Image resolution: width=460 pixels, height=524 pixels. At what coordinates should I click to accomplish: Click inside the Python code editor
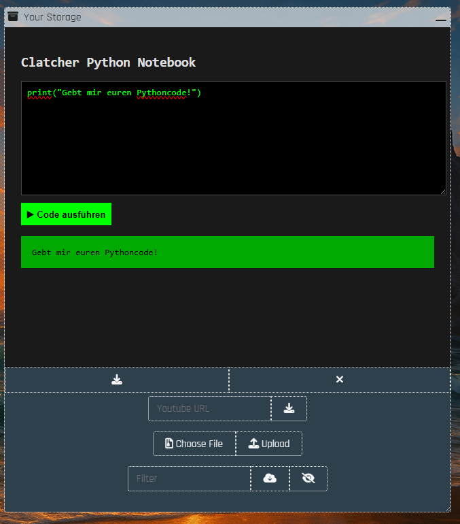point(234,138)
